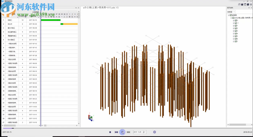The image size is (253, 137).
Task: Pin the display control panel
Action: [251, 8]
